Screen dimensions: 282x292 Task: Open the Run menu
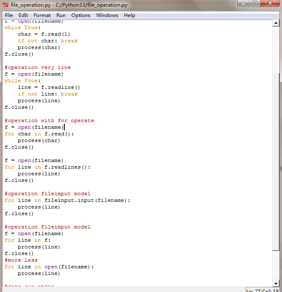pyautogui.click(x=61, y=15)
